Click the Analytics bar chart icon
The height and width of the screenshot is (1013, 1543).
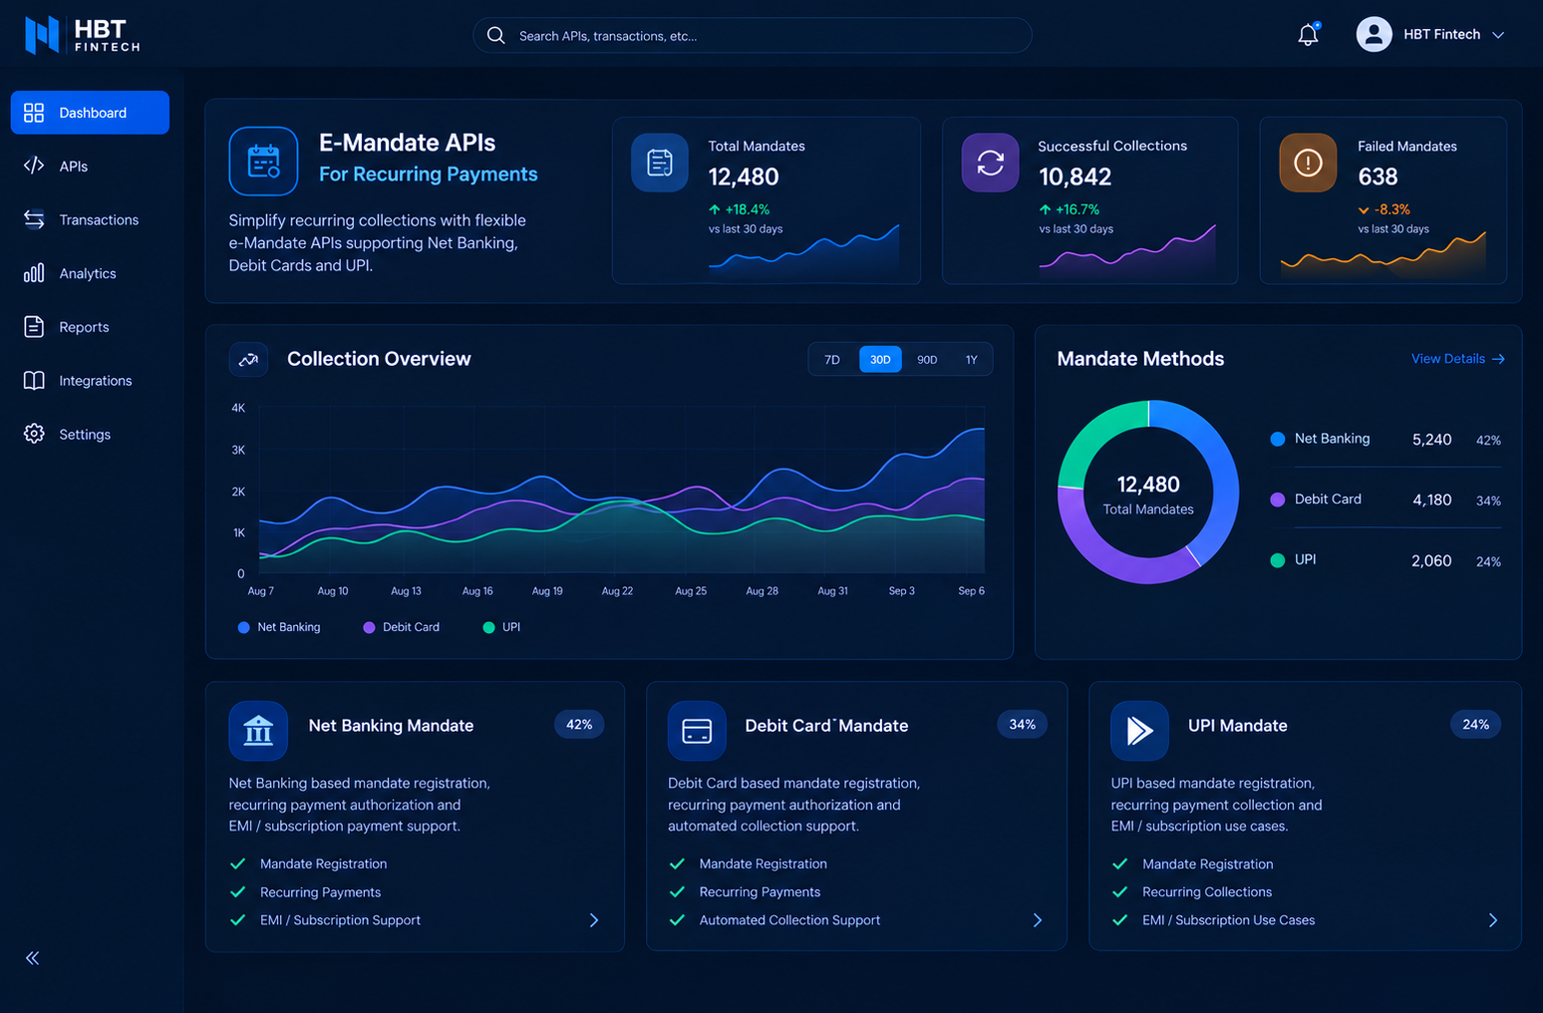34,272
